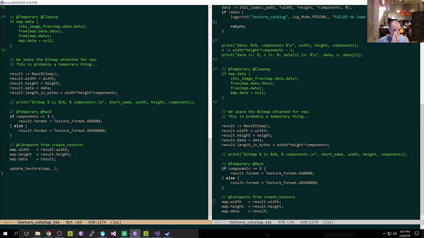The image size is (424, 238).
Task: Click "result.format = Texture_Format.RGB888;" in left pane
Action: click(x=60, y=121)
